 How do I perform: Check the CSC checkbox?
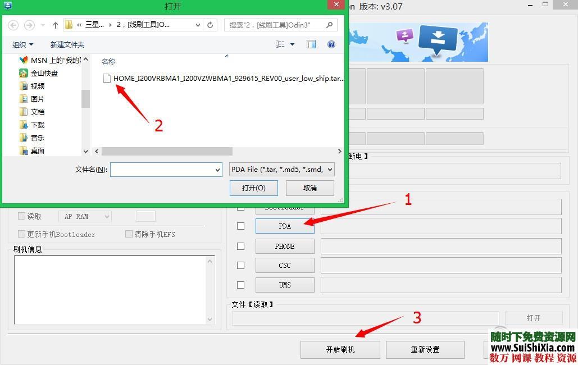pyautogui.click(x=241, y=265)
